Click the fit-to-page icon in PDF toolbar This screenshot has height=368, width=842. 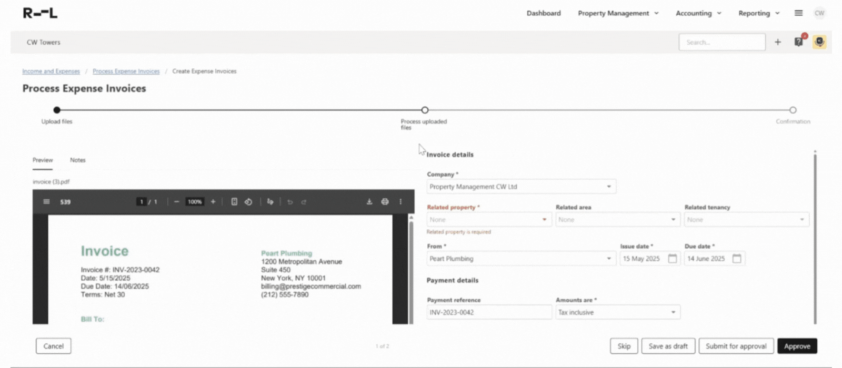(234, 202)
